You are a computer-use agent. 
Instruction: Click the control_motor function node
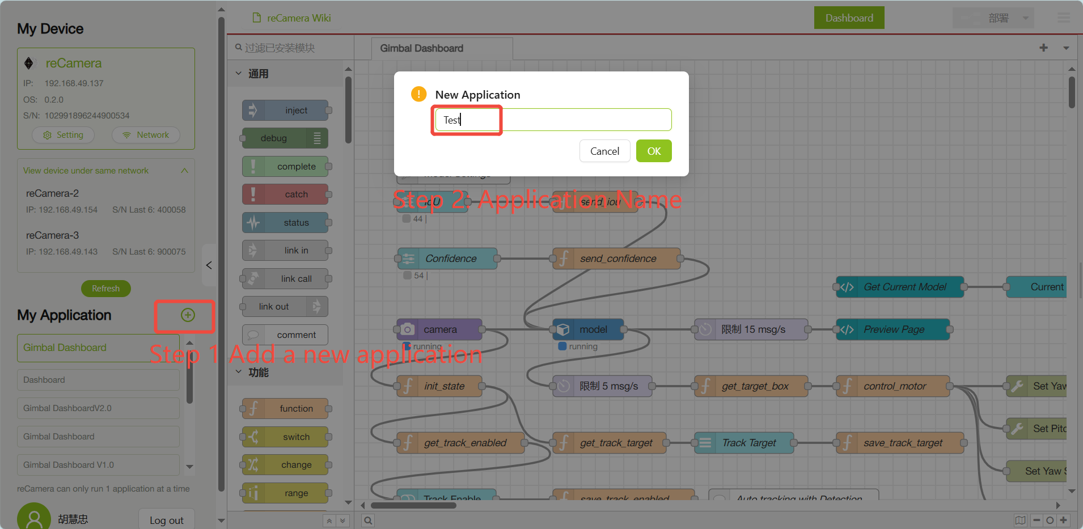(893, 386)
